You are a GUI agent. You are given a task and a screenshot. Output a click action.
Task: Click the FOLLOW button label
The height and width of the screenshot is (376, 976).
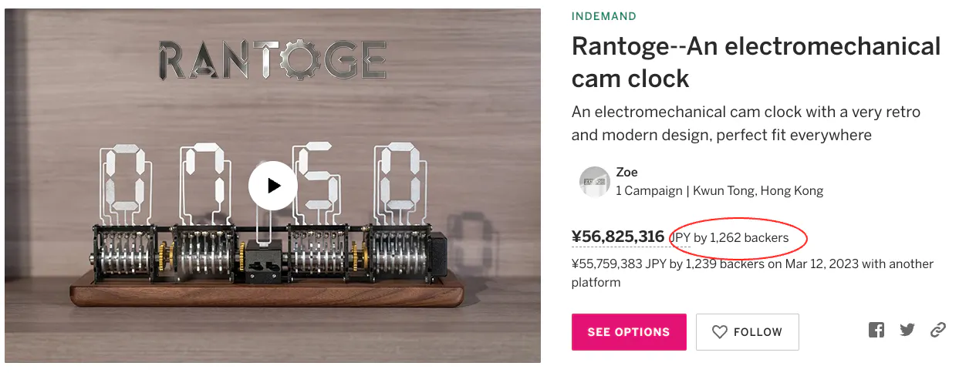pos(758,332)
